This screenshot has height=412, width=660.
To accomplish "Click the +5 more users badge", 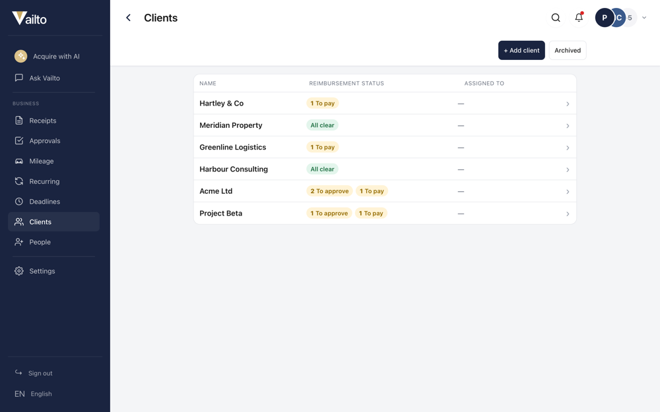I will click(630, 18).
